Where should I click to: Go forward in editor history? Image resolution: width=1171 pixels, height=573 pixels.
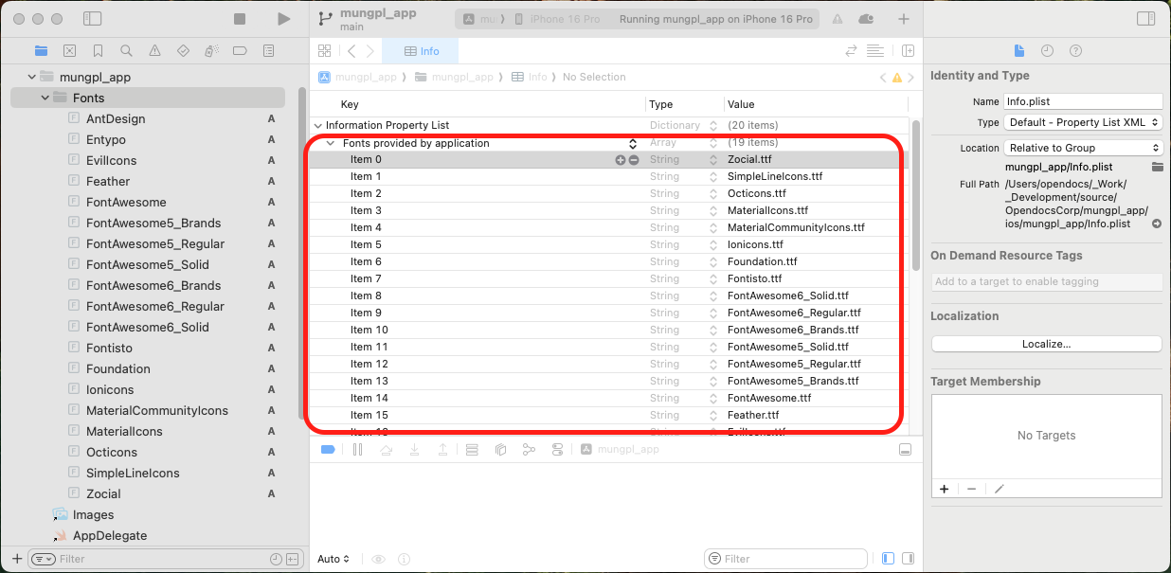coord(369,51)
